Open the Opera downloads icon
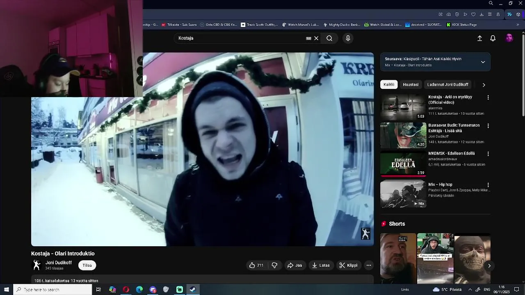The width and height of the screenshot is (525, 295). coord(482,14)
